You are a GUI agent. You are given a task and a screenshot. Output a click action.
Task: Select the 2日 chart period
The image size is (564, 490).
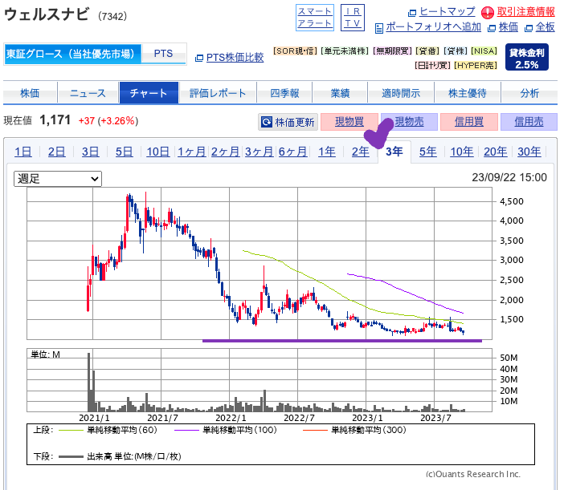tap(57, 152)
